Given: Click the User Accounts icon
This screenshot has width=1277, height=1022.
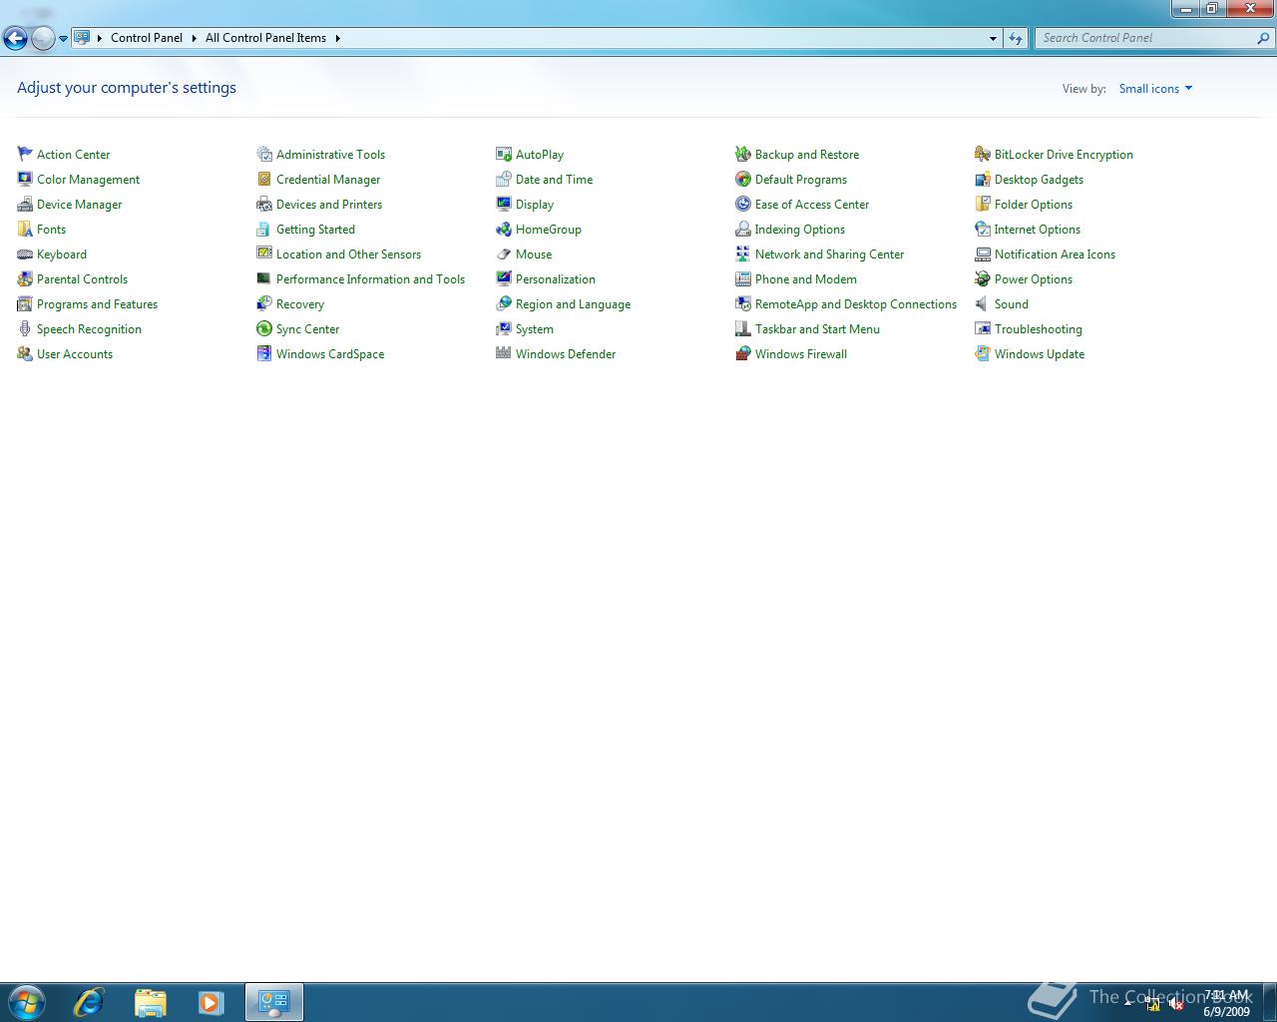Looking at the screenshot, I should (25, 353).
